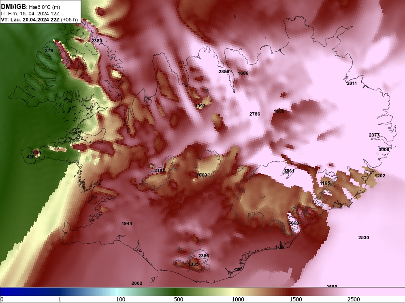Click the 1000 label on the color scale
This screenshot has width=405, height=303.
point(238,299)
